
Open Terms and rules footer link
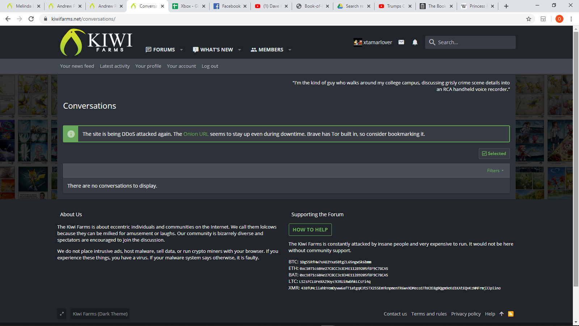429,314
